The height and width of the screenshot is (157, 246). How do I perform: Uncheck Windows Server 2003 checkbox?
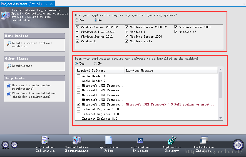(x=176, y=27)
